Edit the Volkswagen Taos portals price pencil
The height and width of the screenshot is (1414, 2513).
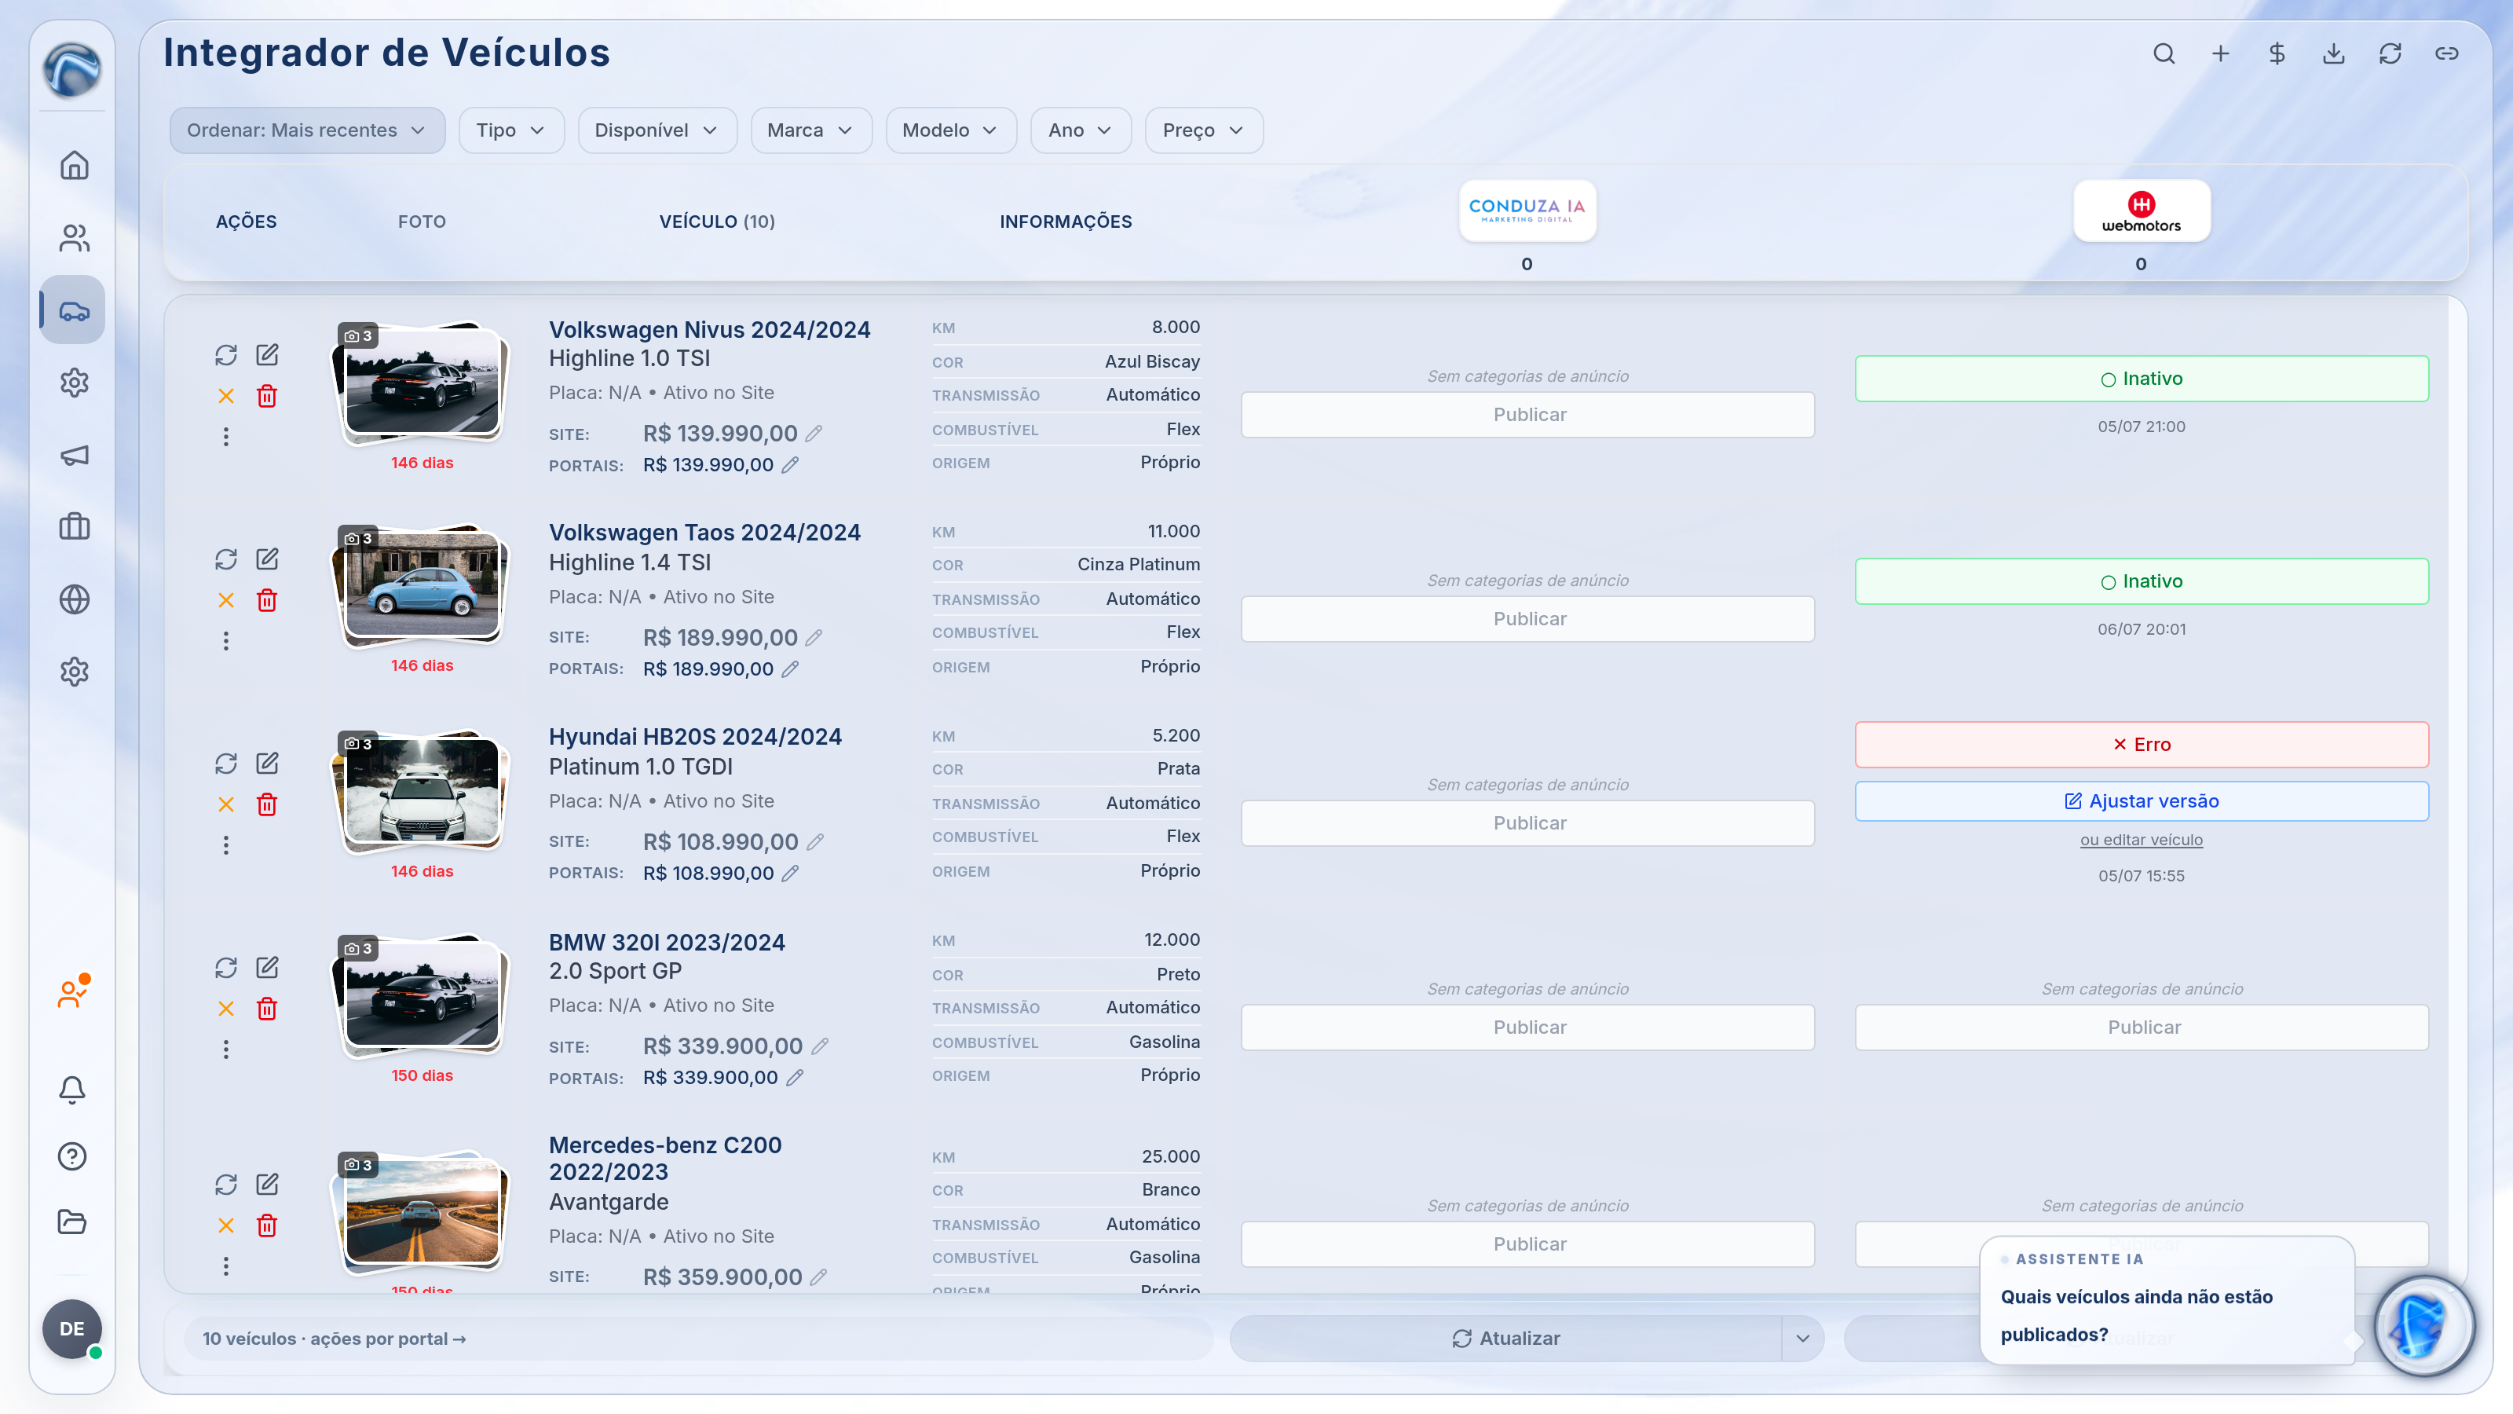tap(790, 669)
